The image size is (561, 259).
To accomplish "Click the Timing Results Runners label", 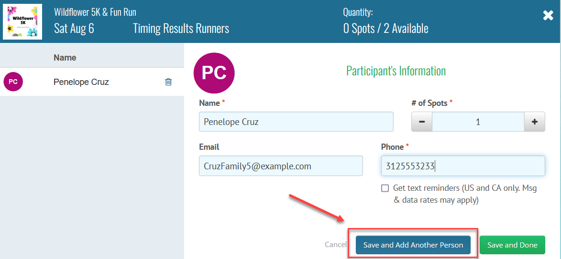I will pos(181,29).
